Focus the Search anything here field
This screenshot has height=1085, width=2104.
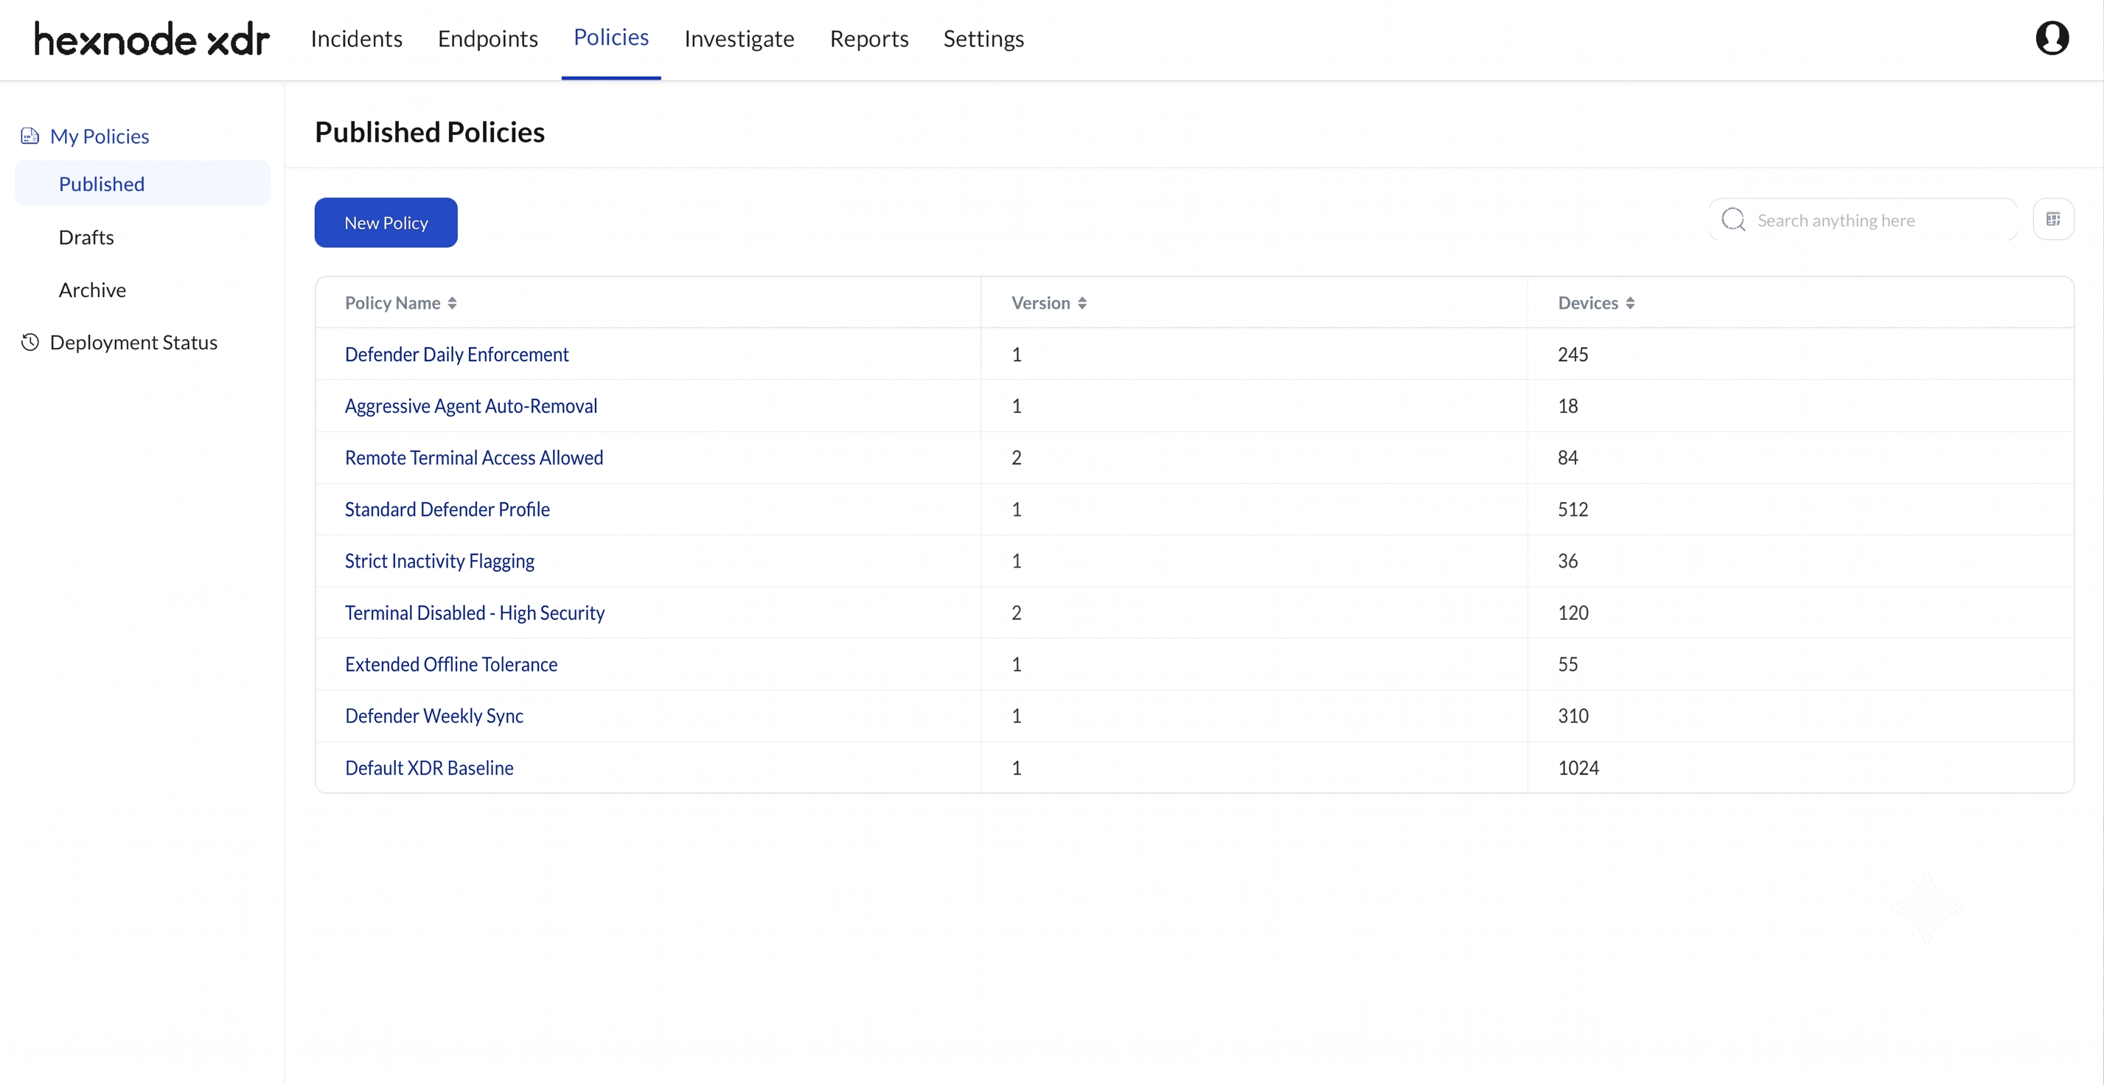[x=1862, y=220]
